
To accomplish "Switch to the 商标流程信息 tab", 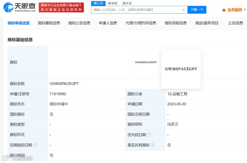I will pos(176,23).
